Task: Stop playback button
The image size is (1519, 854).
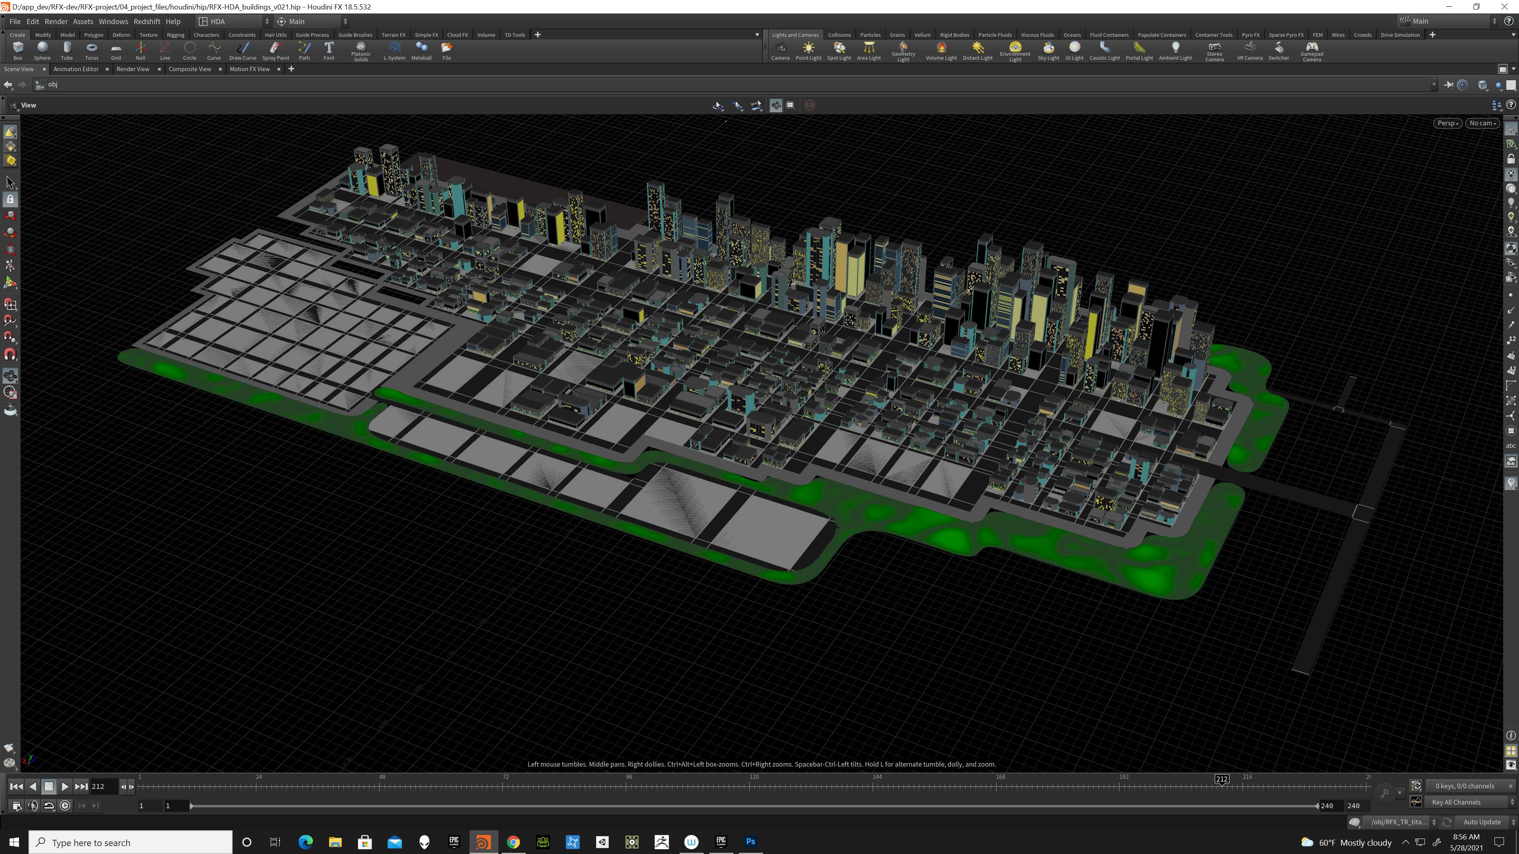Action: point(49,786)
